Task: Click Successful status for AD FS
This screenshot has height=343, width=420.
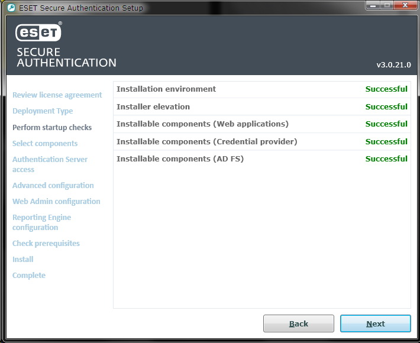Action: click(386, 158)
